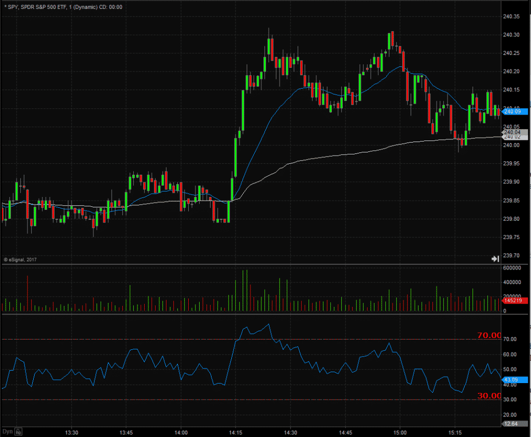Viewport: 531px width, 437px height.
Task: Click the gray 240.04 price marker
Action: [x=514, y=132]
